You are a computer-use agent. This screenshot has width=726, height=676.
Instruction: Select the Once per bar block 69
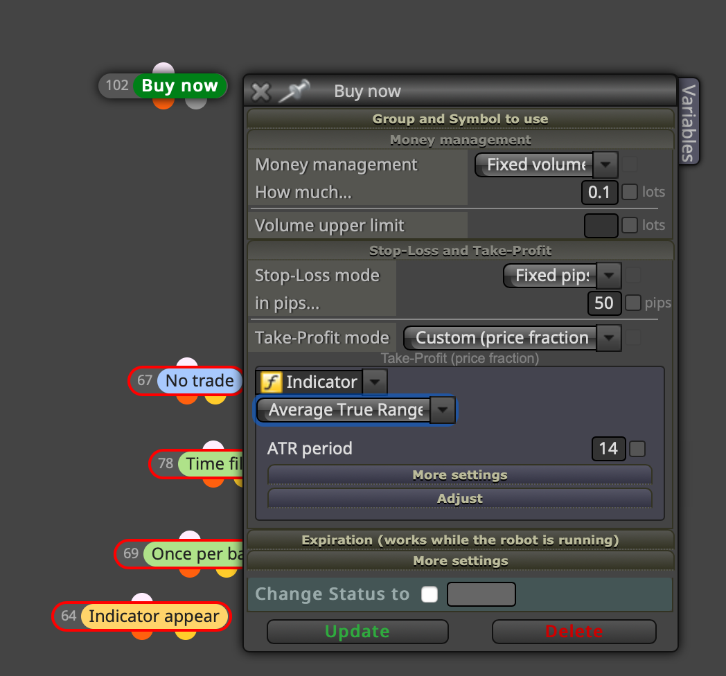tap(179, 554)
